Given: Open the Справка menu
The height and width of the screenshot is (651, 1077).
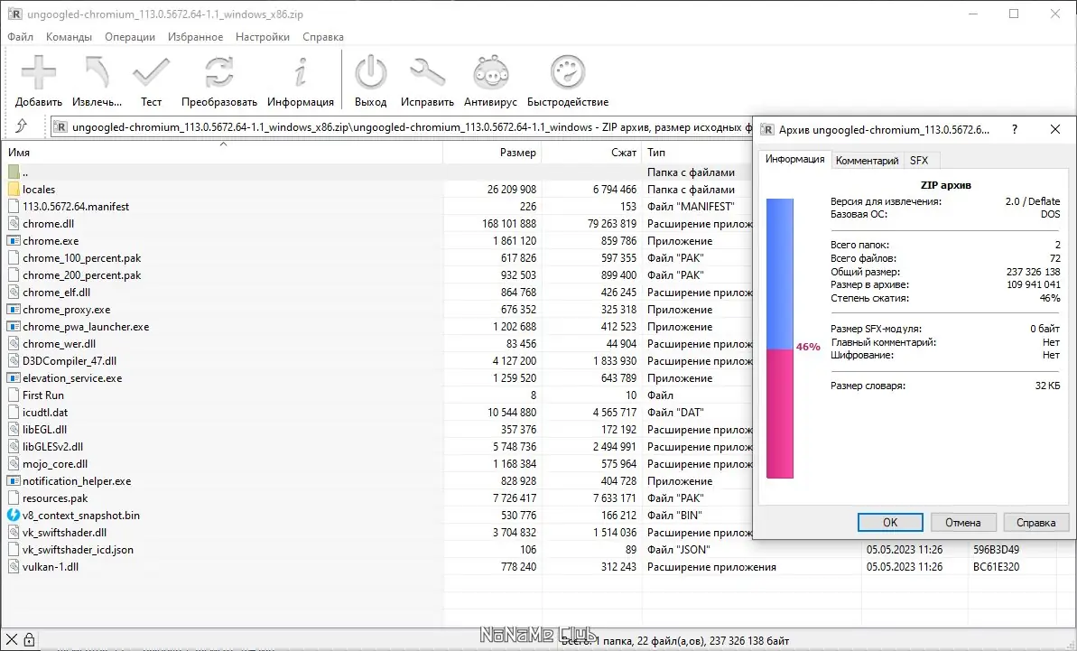Looking at the screenshot, I should [x=323, y=37].
